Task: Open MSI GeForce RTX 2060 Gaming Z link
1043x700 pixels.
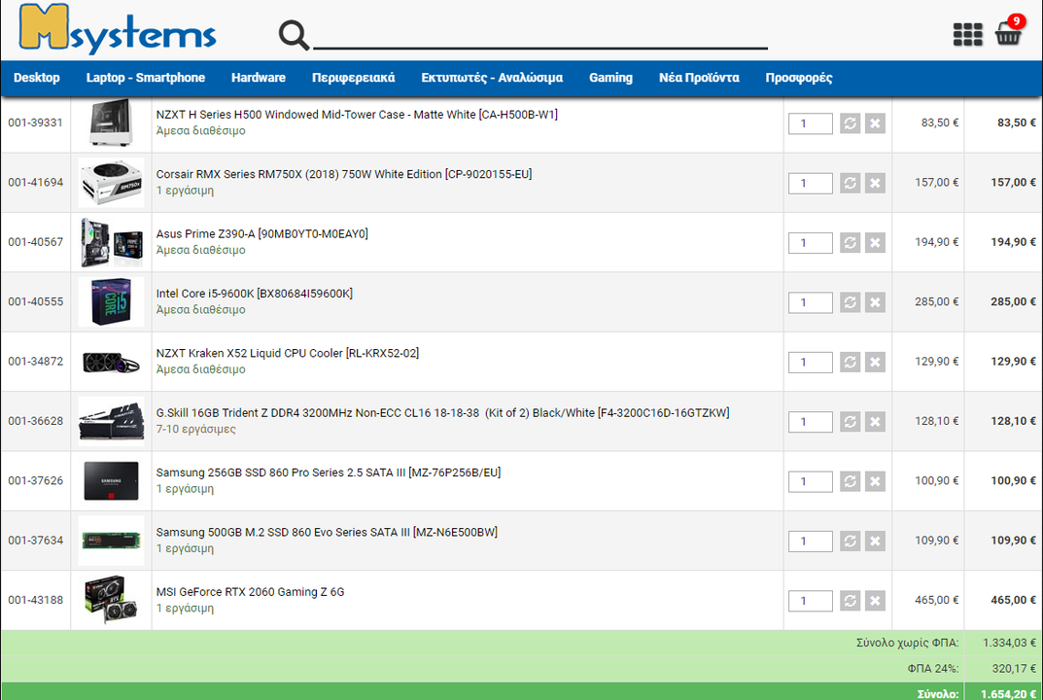Action: [250, 592]
